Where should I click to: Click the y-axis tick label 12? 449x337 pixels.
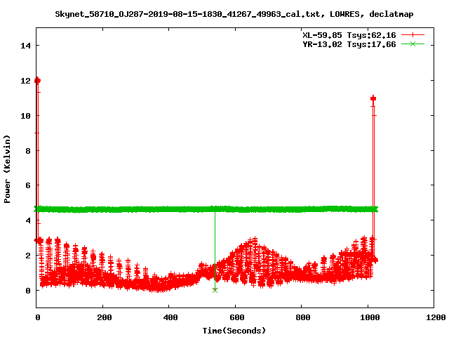point(25,81)
